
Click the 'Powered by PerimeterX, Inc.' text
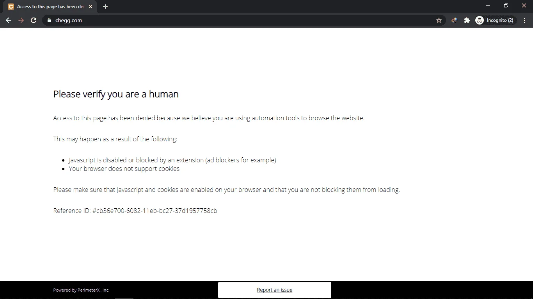81,290
